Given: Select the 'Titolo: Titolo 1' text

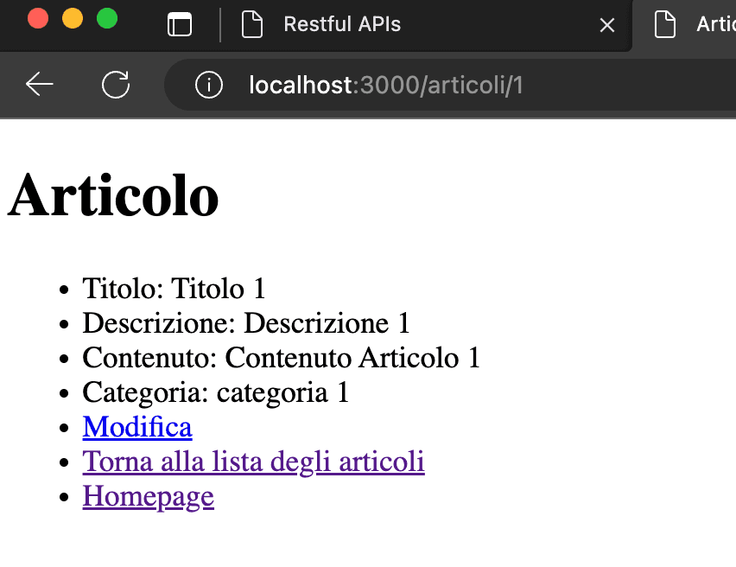Looking at the screenshot, I should tap(174, 288).
